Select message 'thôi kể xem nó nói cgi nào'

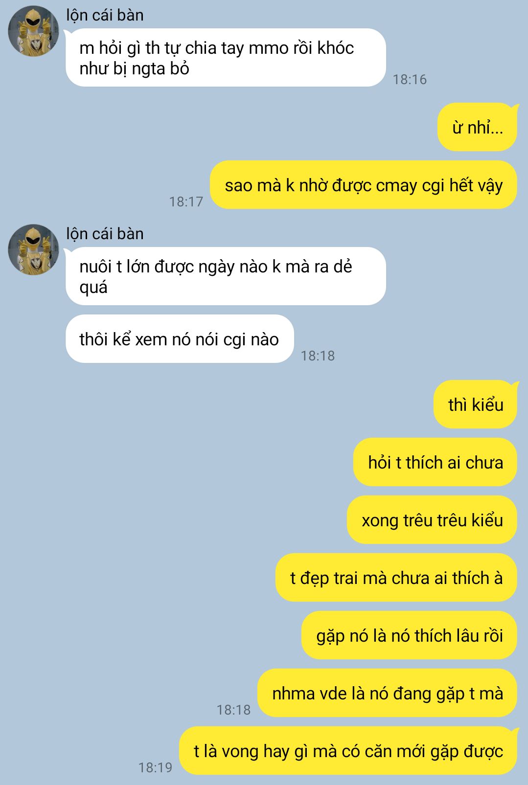[x=180, y=339]
